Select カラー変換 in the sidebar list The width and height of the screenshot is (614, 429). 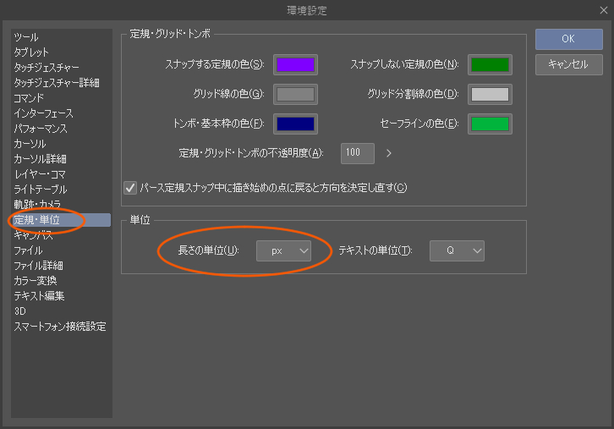click(36, 281)
